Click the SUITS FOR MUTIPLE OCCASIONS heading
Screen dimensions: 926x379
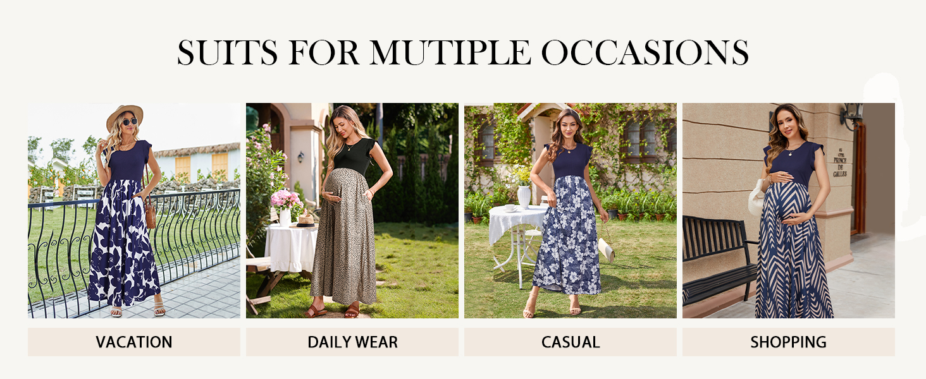463,52
